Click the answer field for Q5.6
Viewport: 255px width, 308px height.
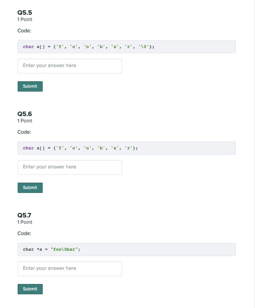(70, 167)
